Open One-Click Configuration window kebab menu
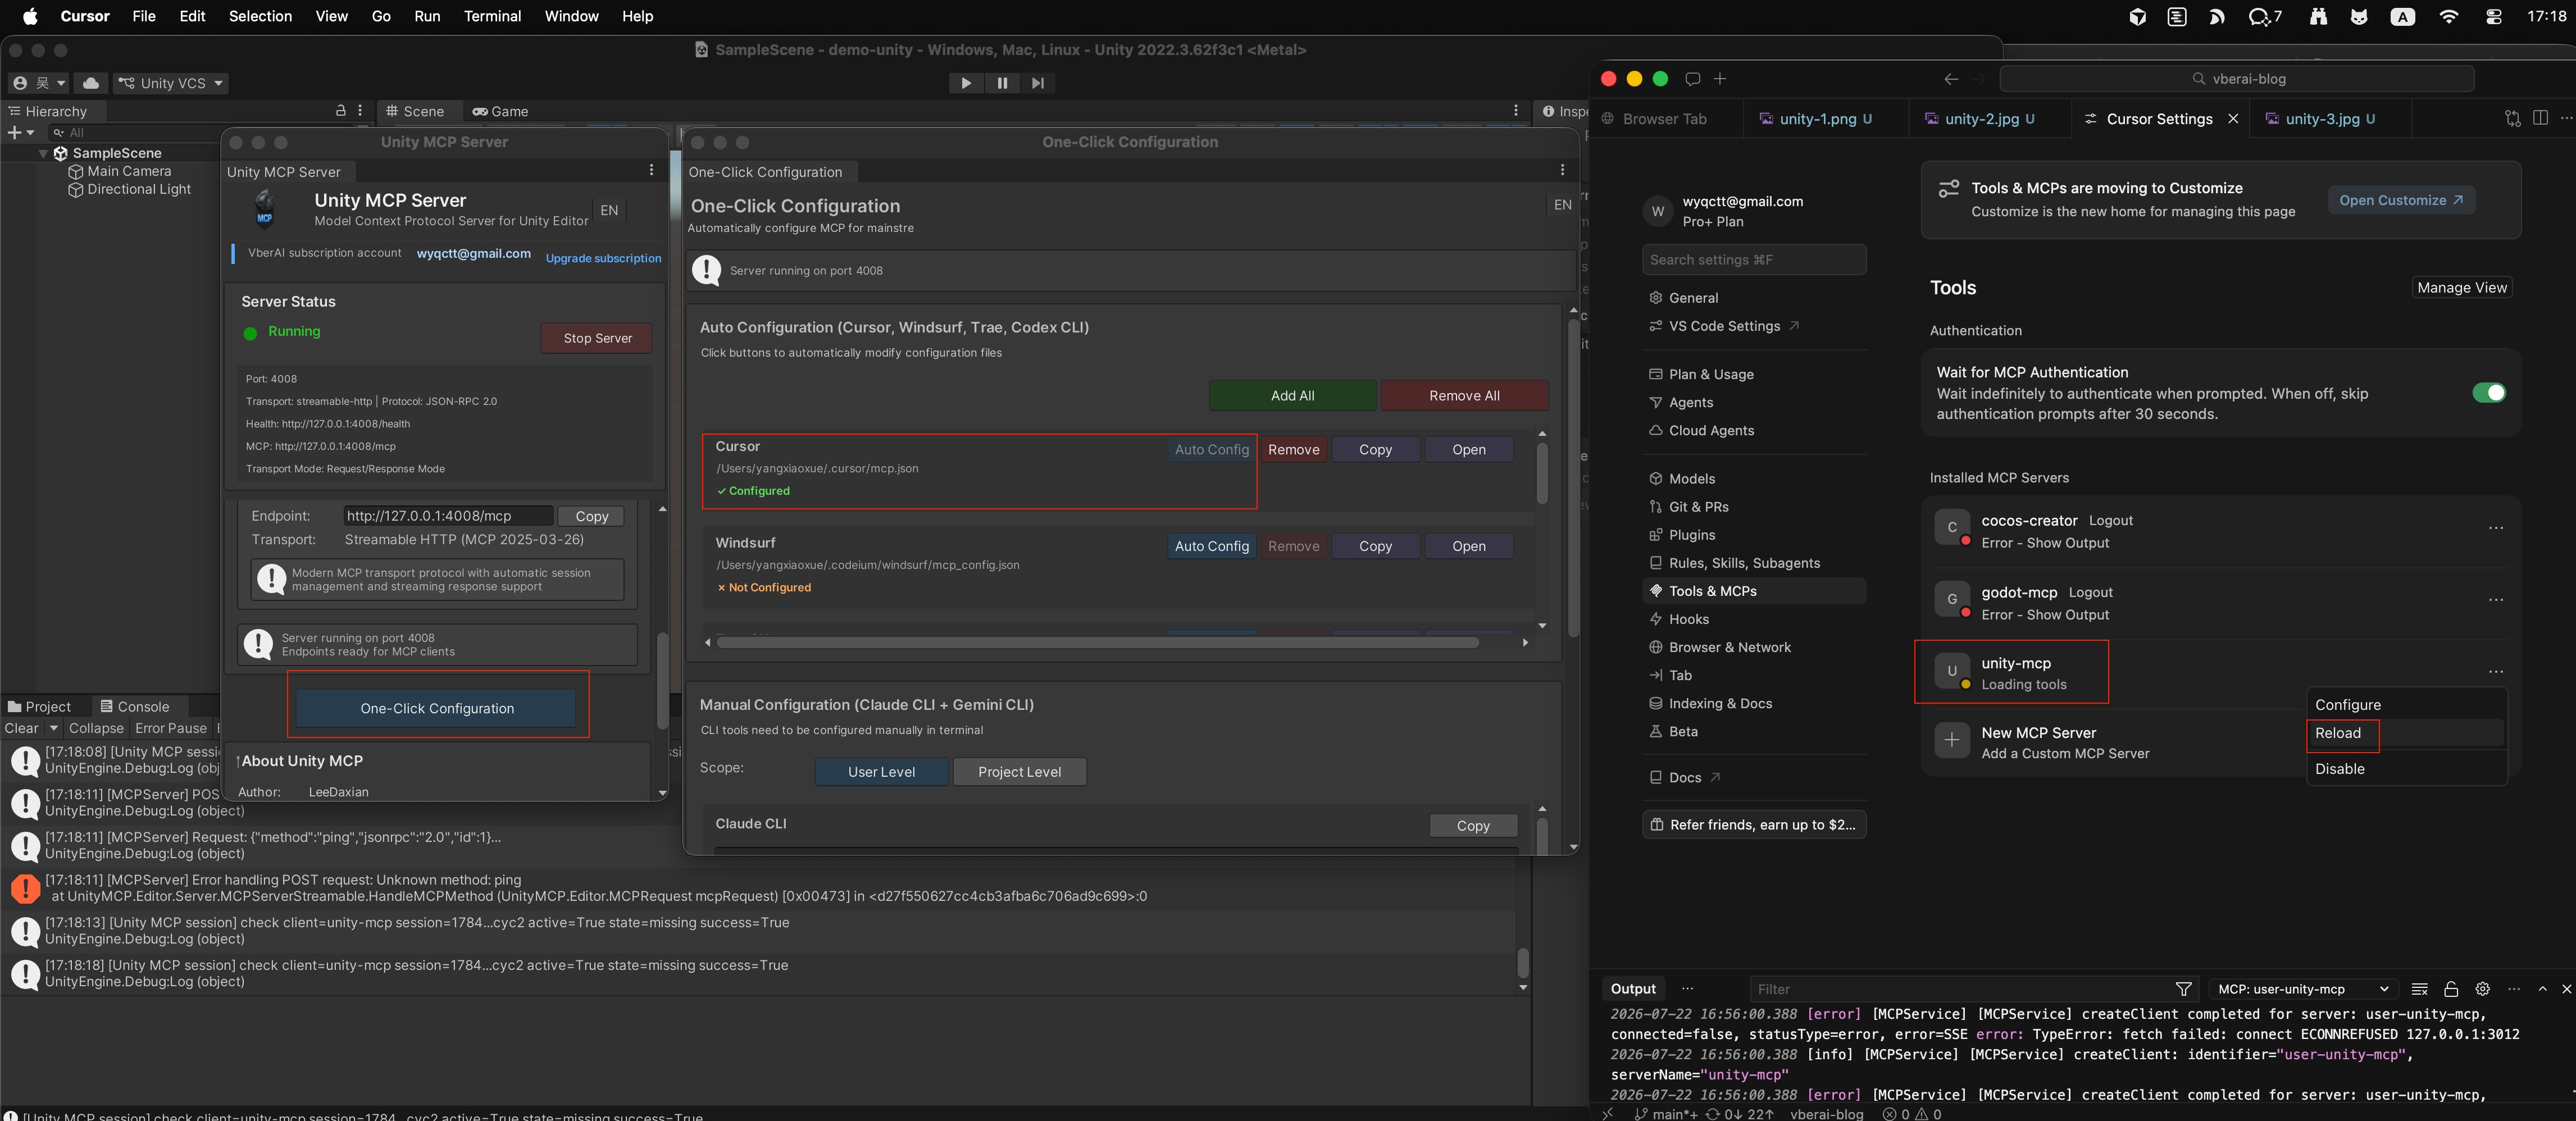Image resolution: width=2576 pixels, height=1121 pixels. (1562, 171)
